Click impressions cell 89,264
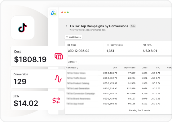This screenshot has height=122, width=172. (x=132, y=78)
